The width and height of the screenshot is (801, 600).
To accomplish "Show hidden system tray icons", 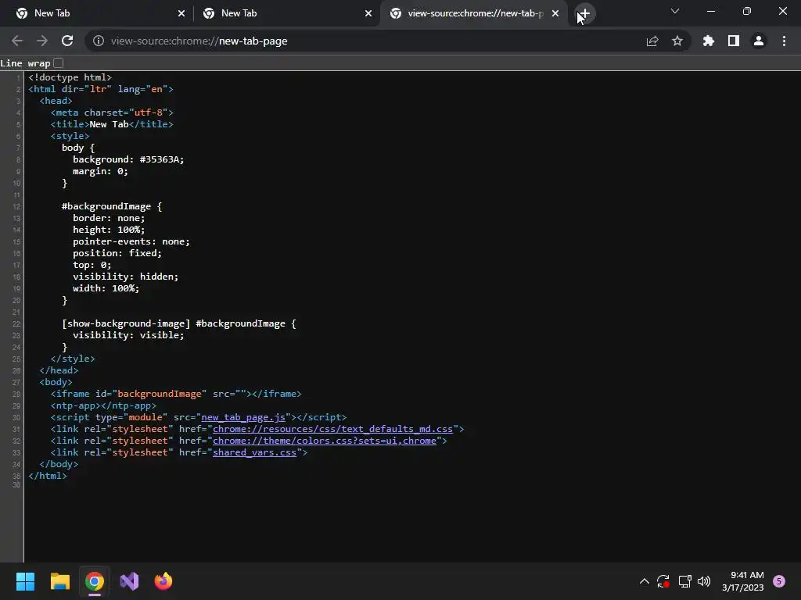I will pos(645,581).
